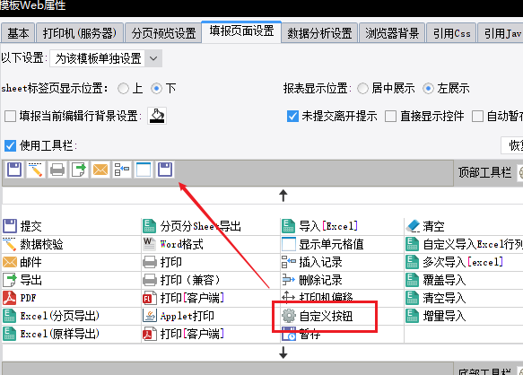
Task: Check 直接显示控件 option
Action: pyautogui.click(x=390, y=117)
